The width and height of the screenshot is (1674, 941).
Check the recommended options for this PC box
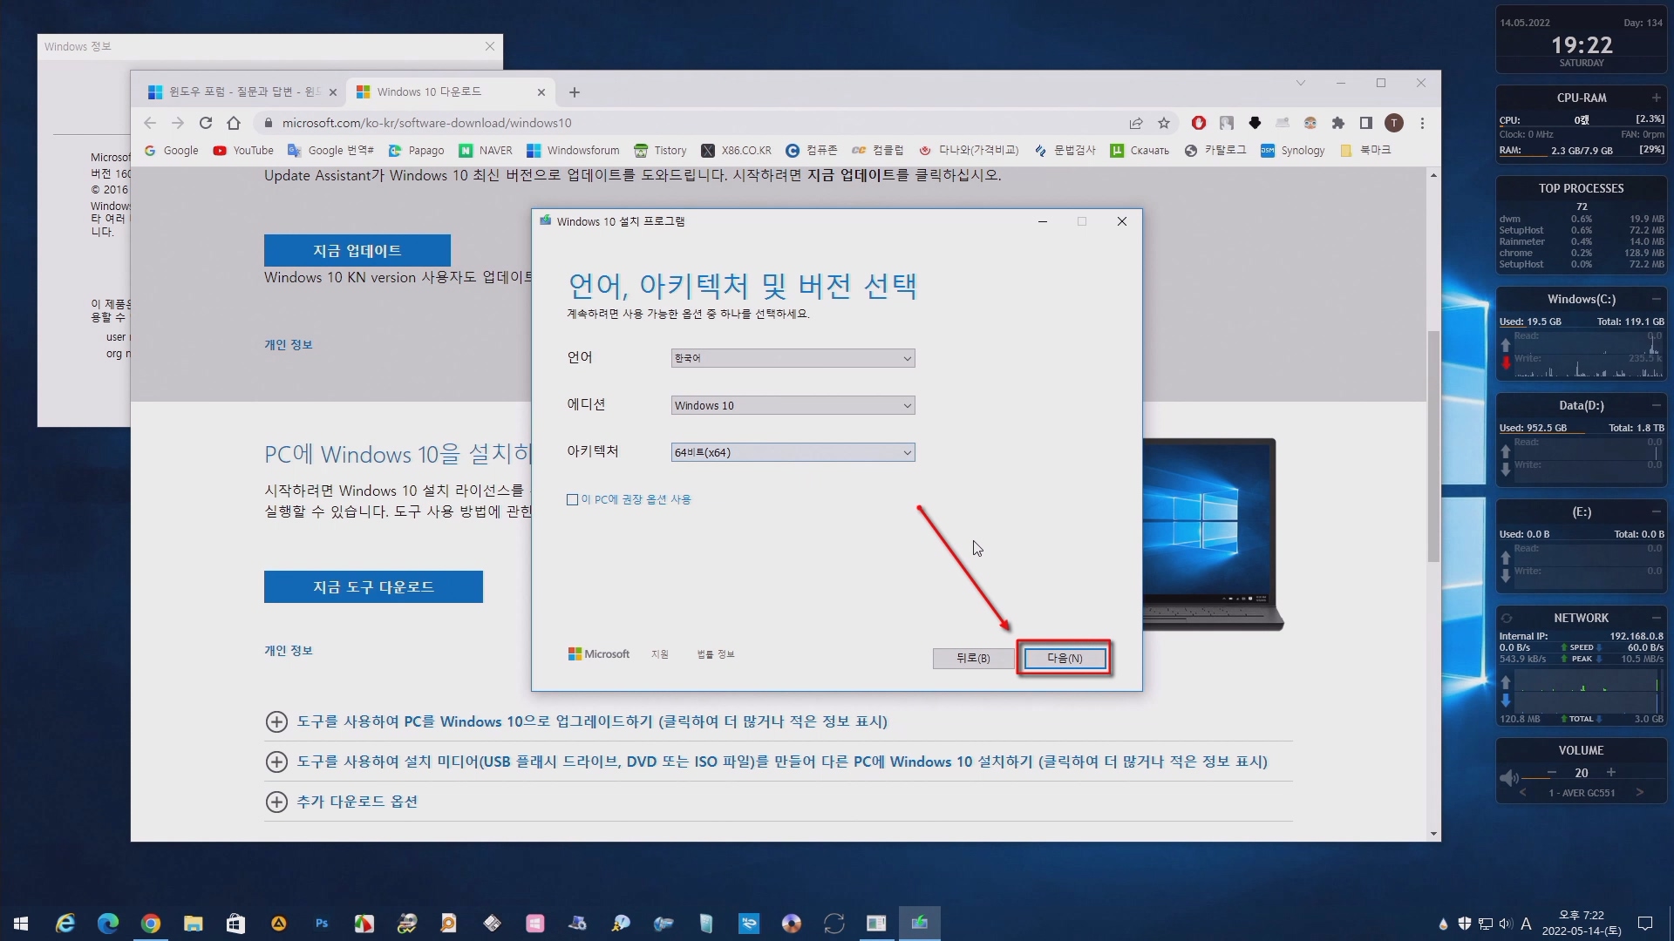[x=572, y=499]
